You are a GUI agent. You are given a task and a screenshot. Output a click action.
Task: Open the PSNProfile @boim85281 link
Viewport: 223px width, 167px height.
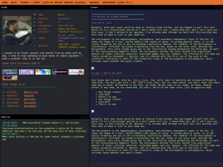[x=30, y=106]
